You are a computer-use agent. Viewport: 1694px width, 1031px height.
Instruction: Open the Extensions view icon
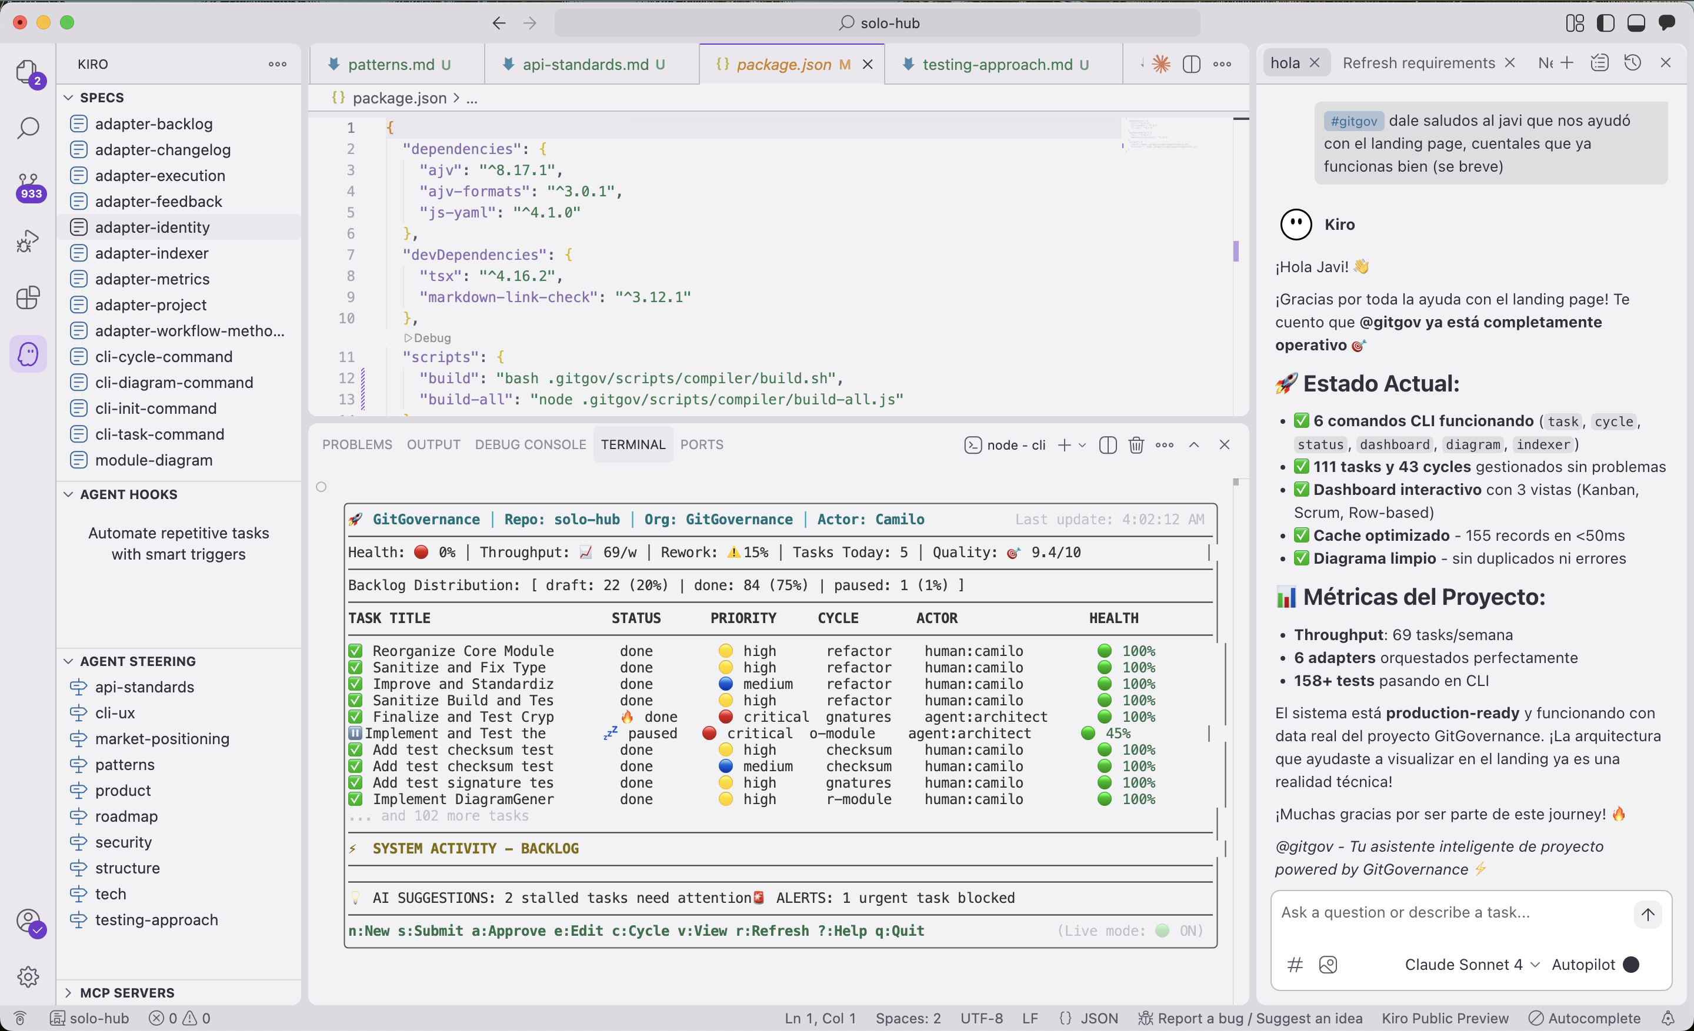tap(28, 297)
